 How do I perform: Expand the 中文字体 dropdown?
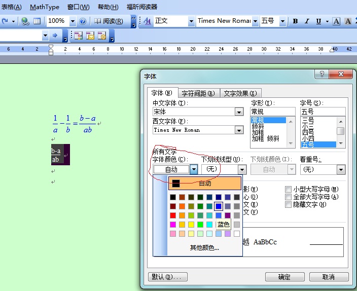tap(239, 112)
